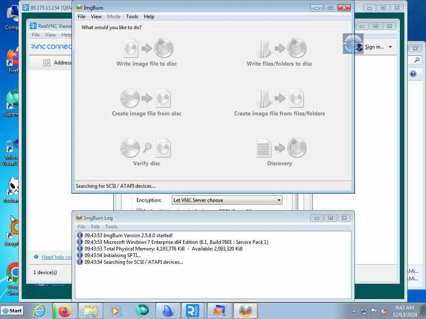Open Windows Media Player taskbar icon

(x=116, y=311)
